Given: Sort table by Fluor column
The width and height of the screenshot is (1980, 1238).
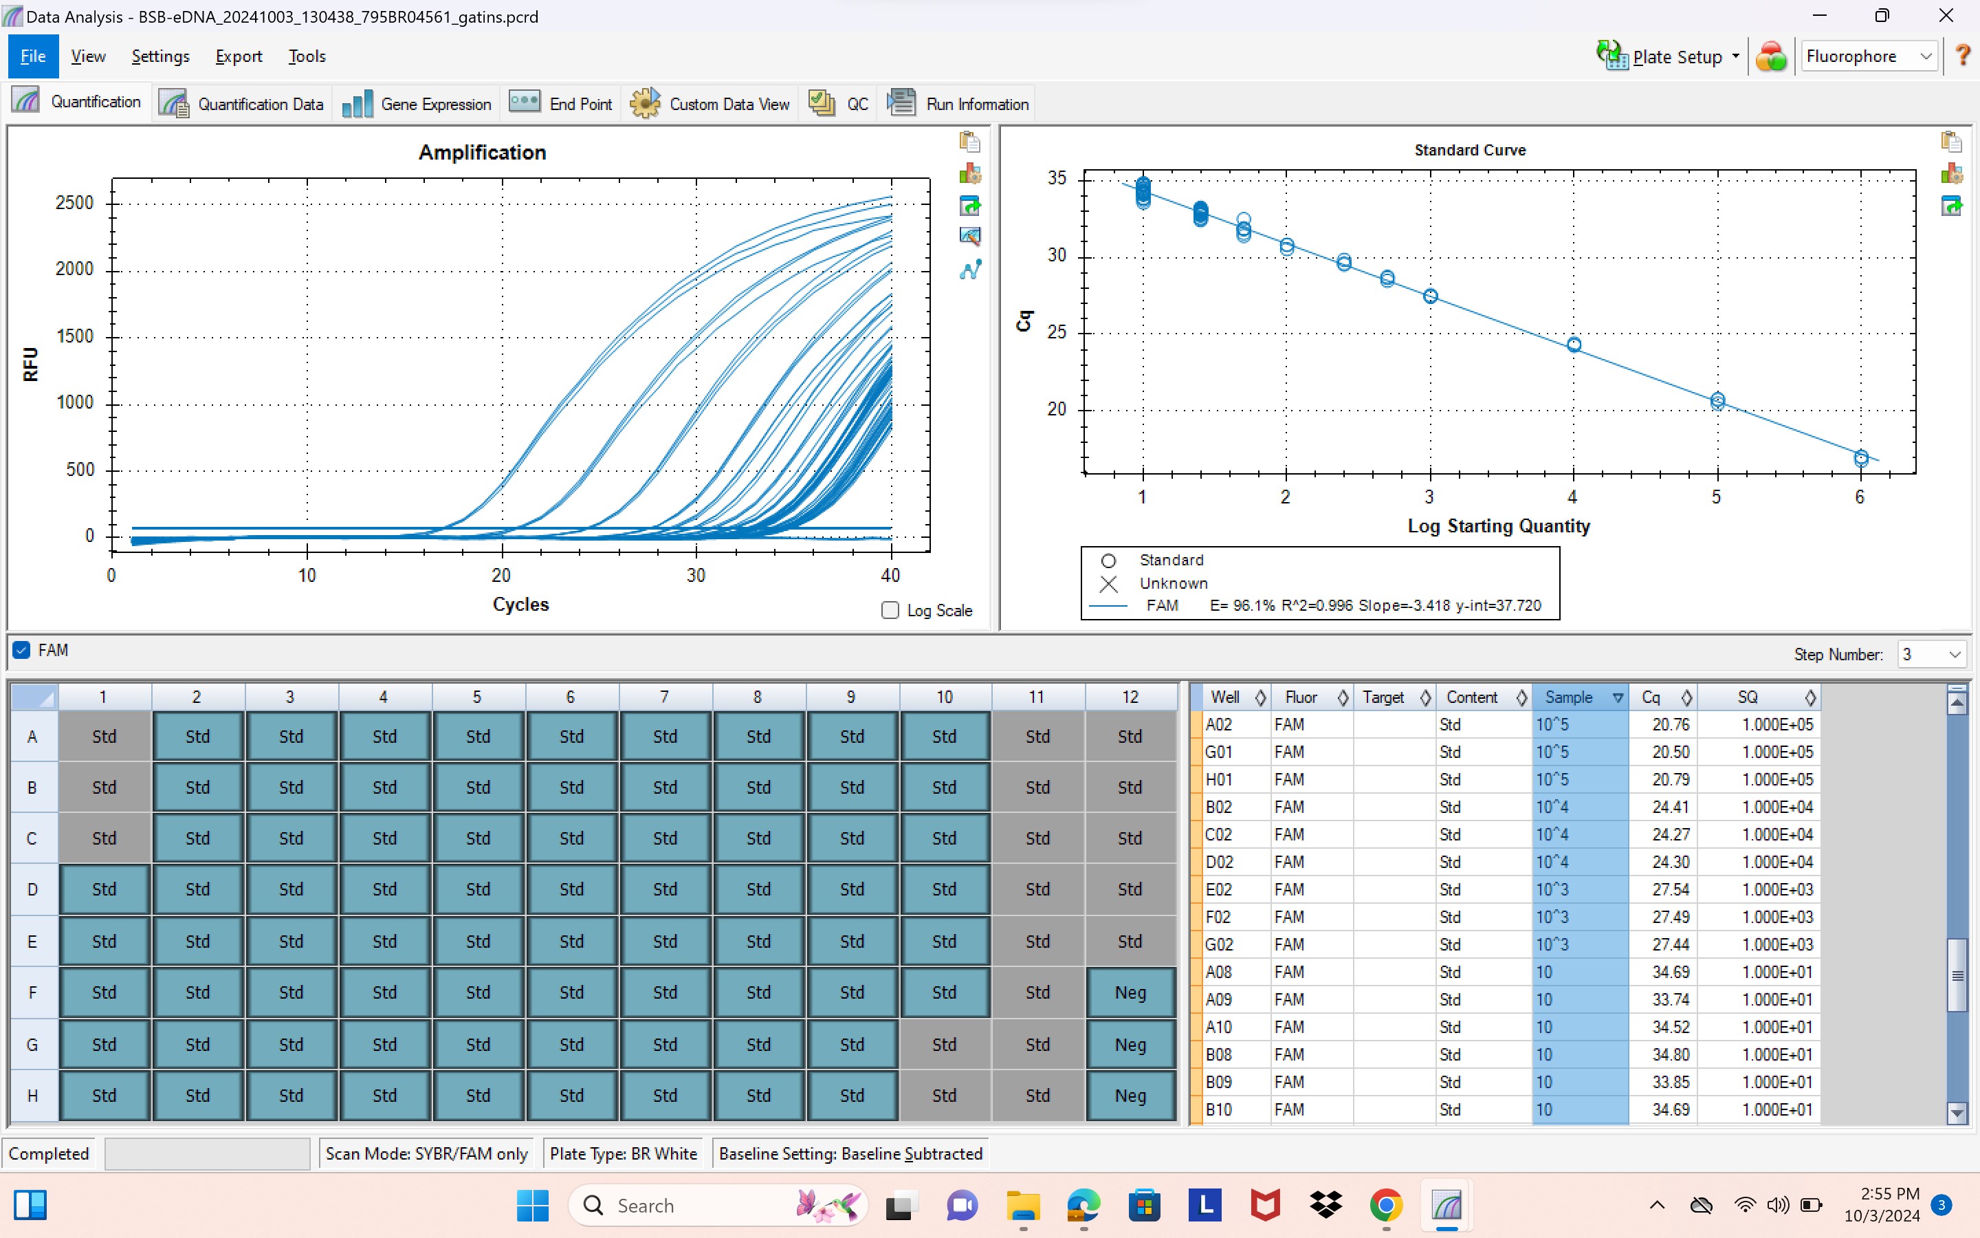Looking at the screenshot, I should coord(1312,697).
